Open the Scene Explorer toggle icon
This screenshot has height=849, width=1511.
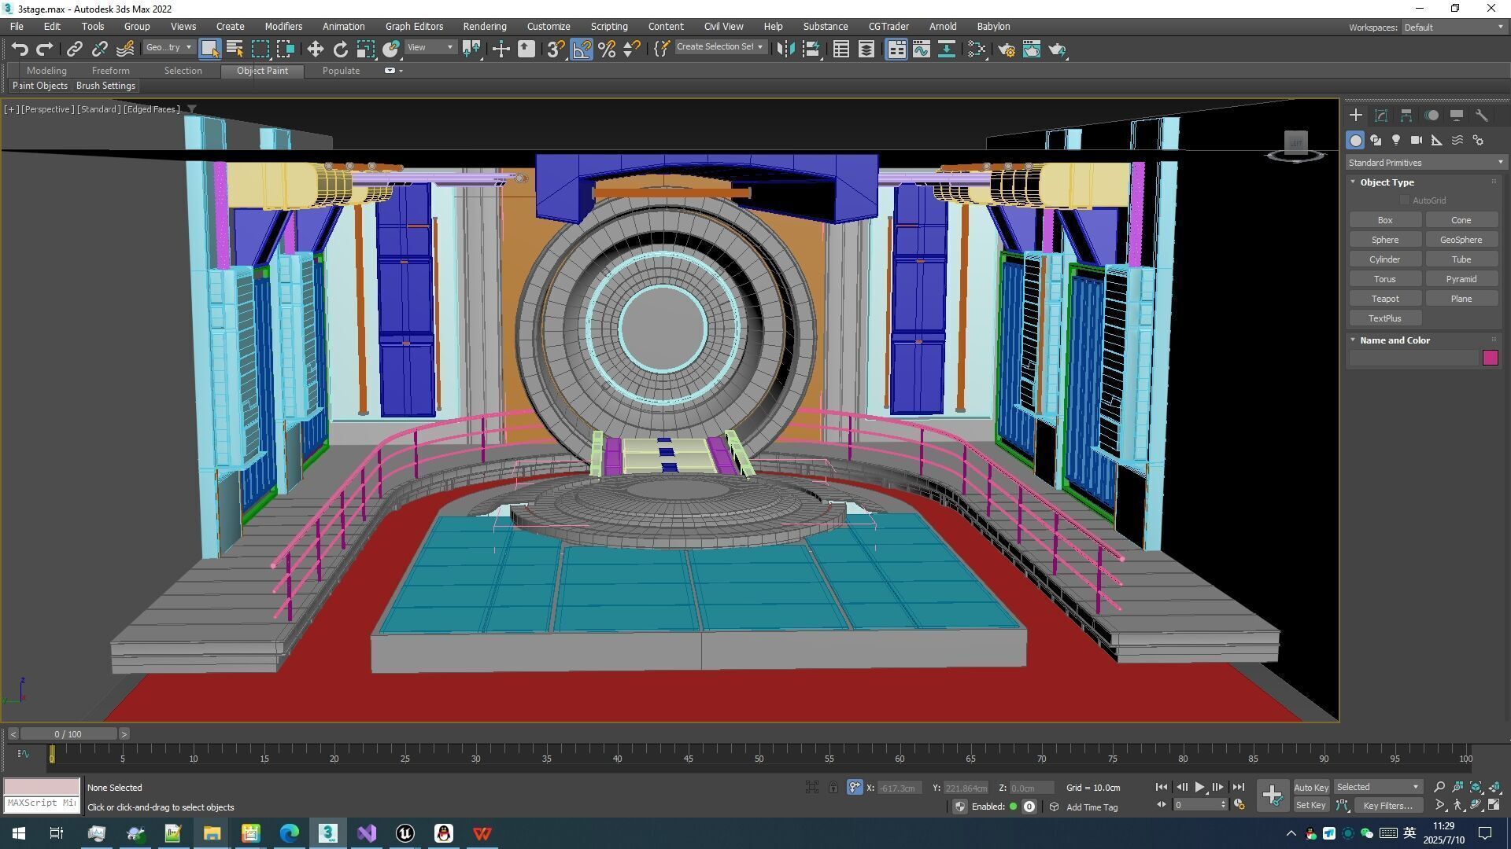840,49
